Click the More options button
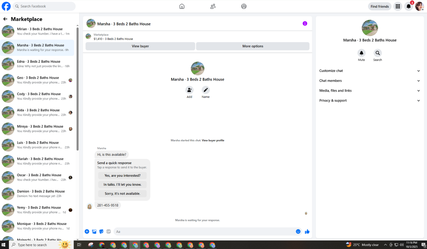 point(253,46)
